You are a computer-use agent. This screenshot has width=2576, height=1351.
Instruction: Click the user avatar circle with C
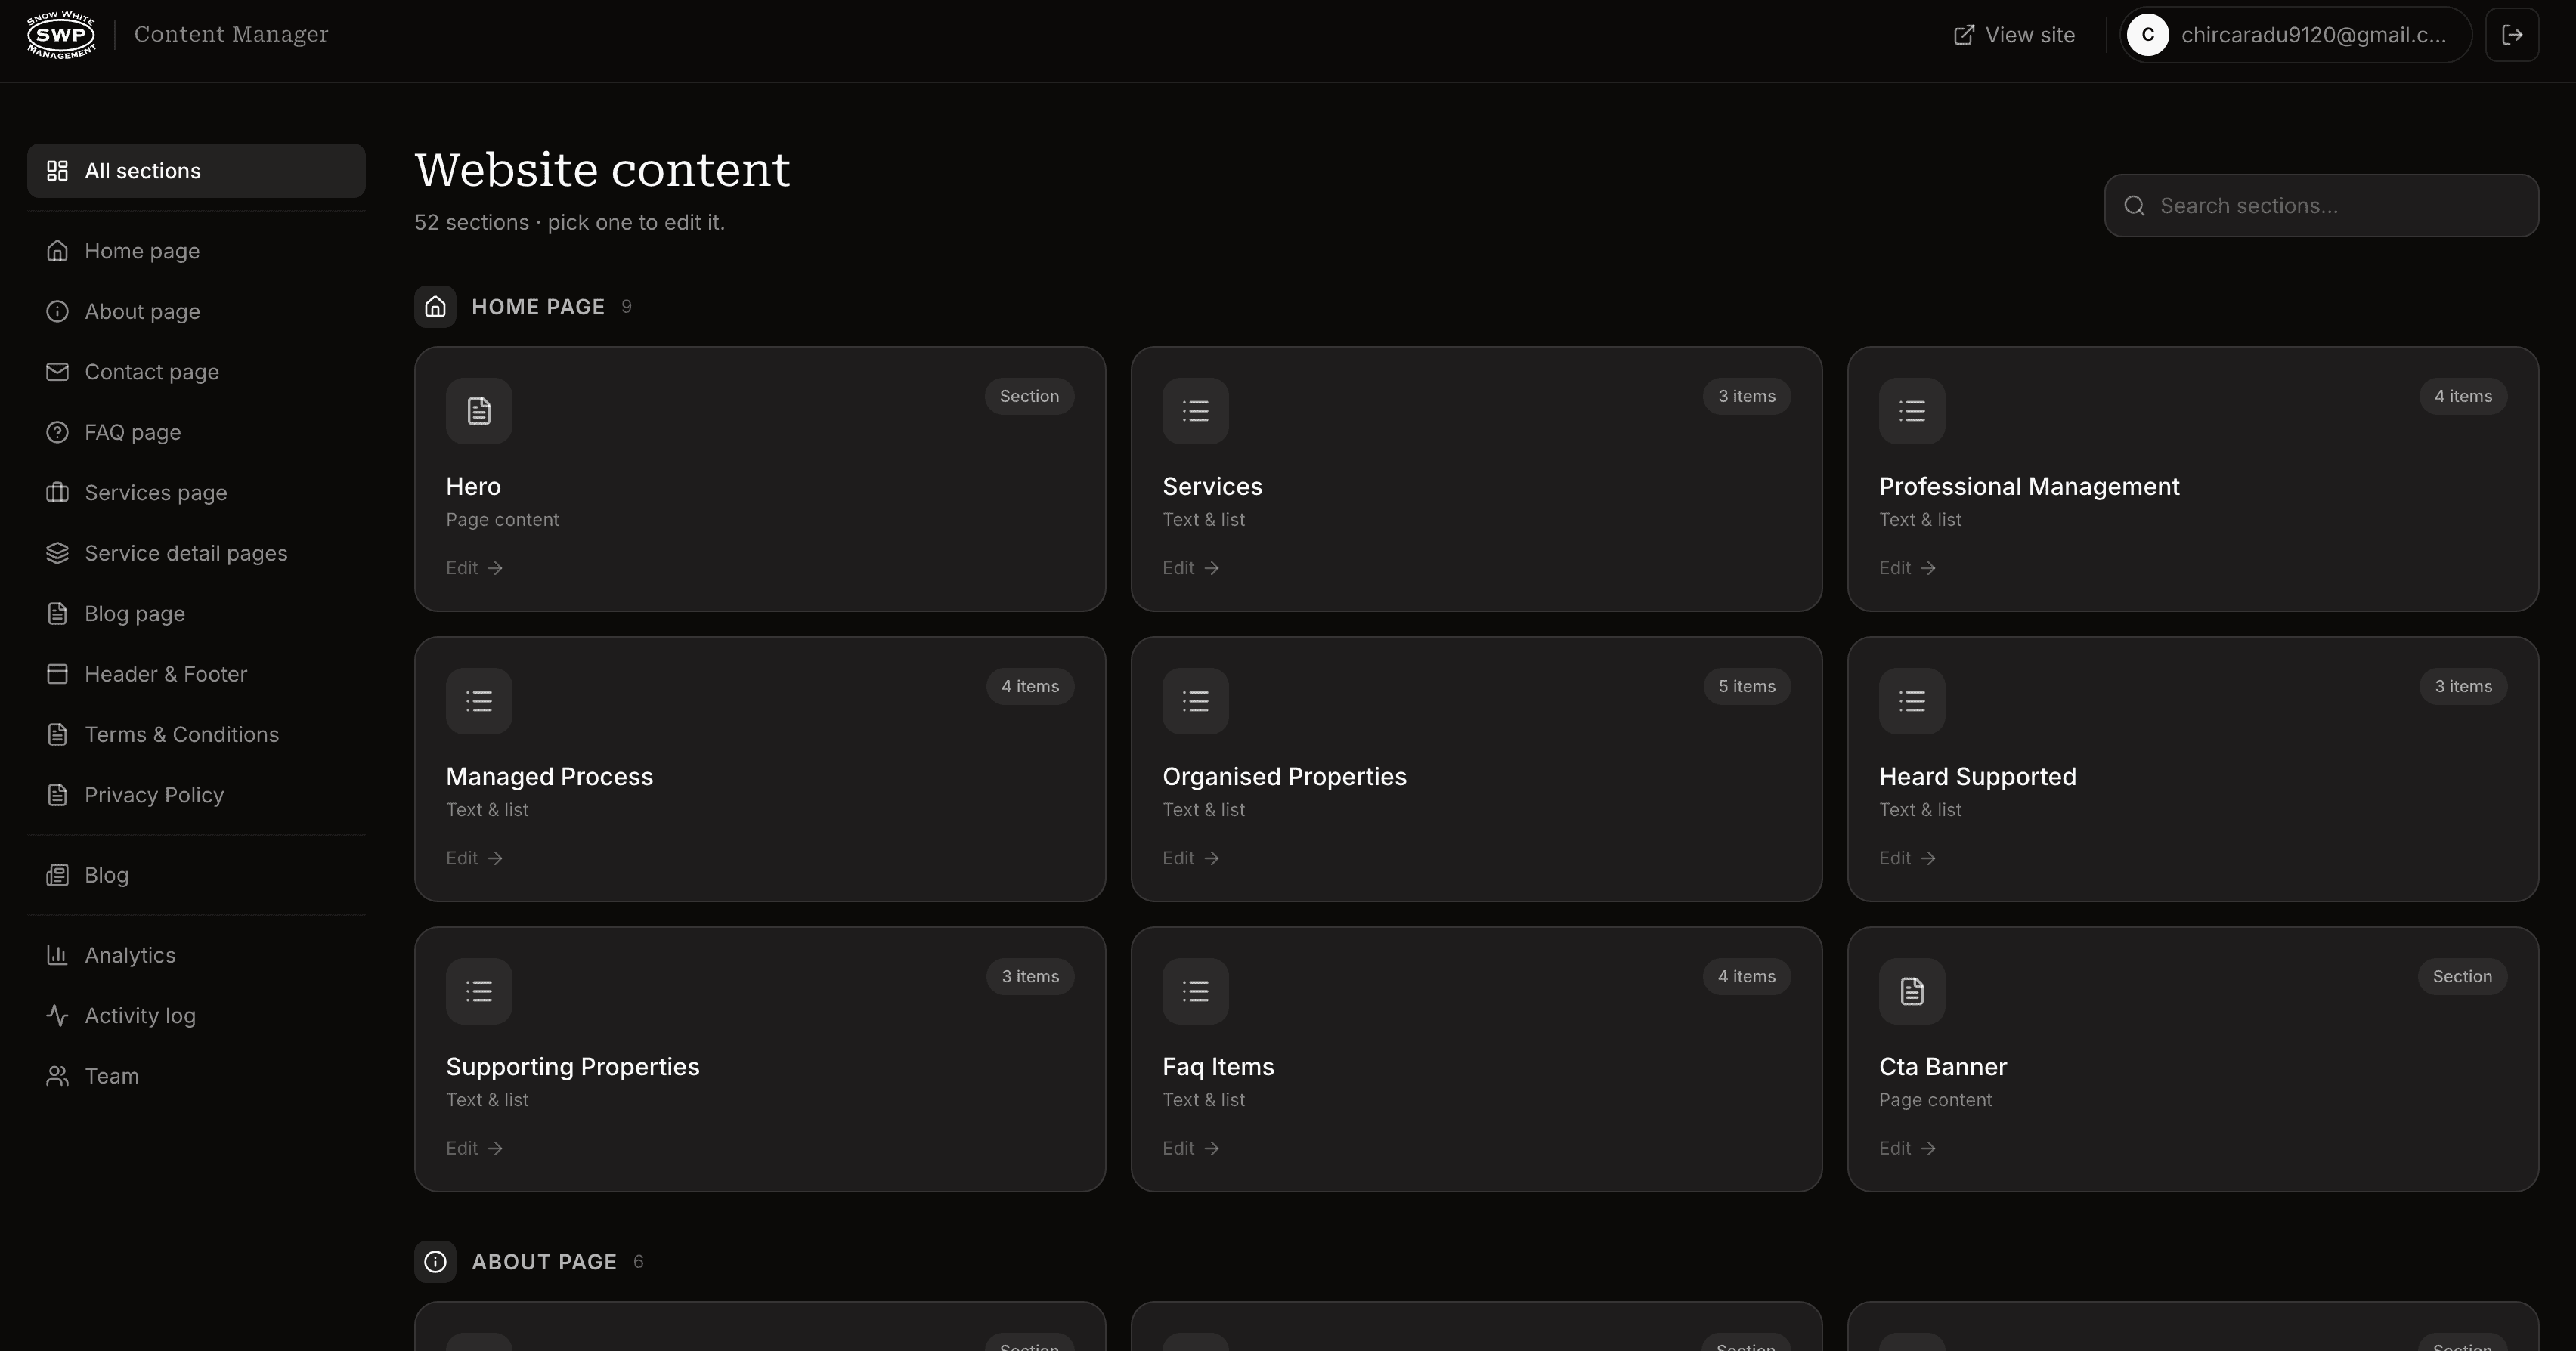click(x=2148, y=35)
